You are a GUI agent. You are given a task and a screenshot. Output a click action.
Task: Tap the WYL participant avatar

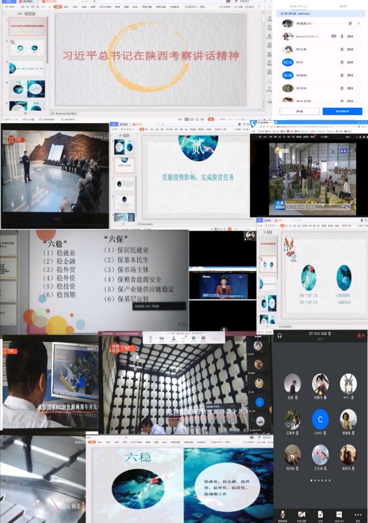[x=348, y=384]
